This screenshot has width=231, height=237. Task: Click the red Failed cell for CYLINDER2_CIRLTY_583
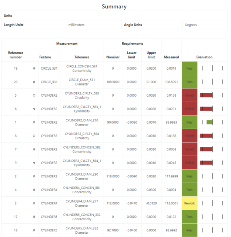coord(189,96)
